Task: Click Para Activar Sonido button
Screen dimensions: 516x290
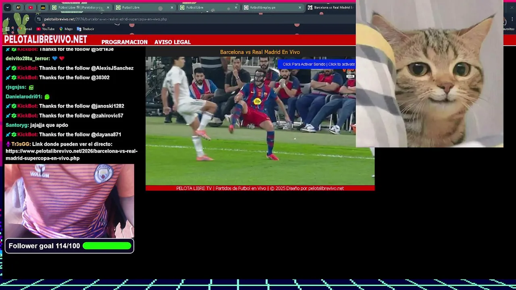Action: click(317, 64)
